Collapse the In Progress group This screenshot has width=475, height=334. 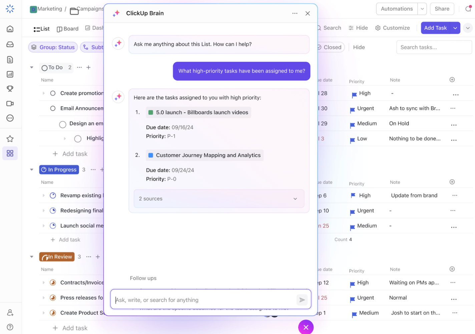32,170
